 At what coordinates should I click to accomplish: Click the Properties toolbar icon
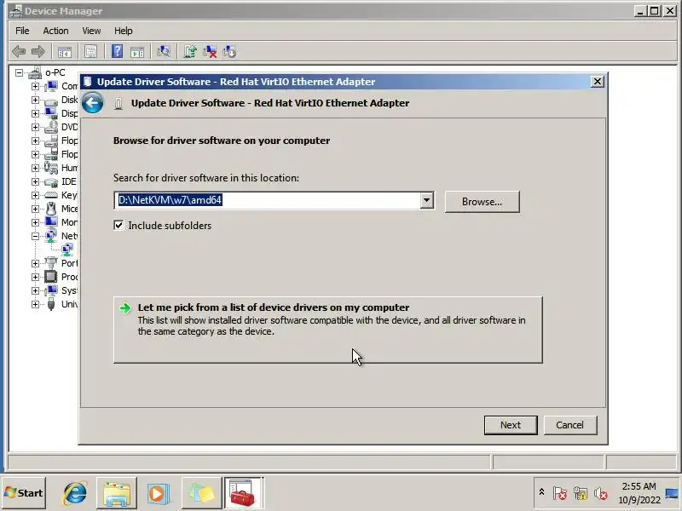[x=91, y=52]
